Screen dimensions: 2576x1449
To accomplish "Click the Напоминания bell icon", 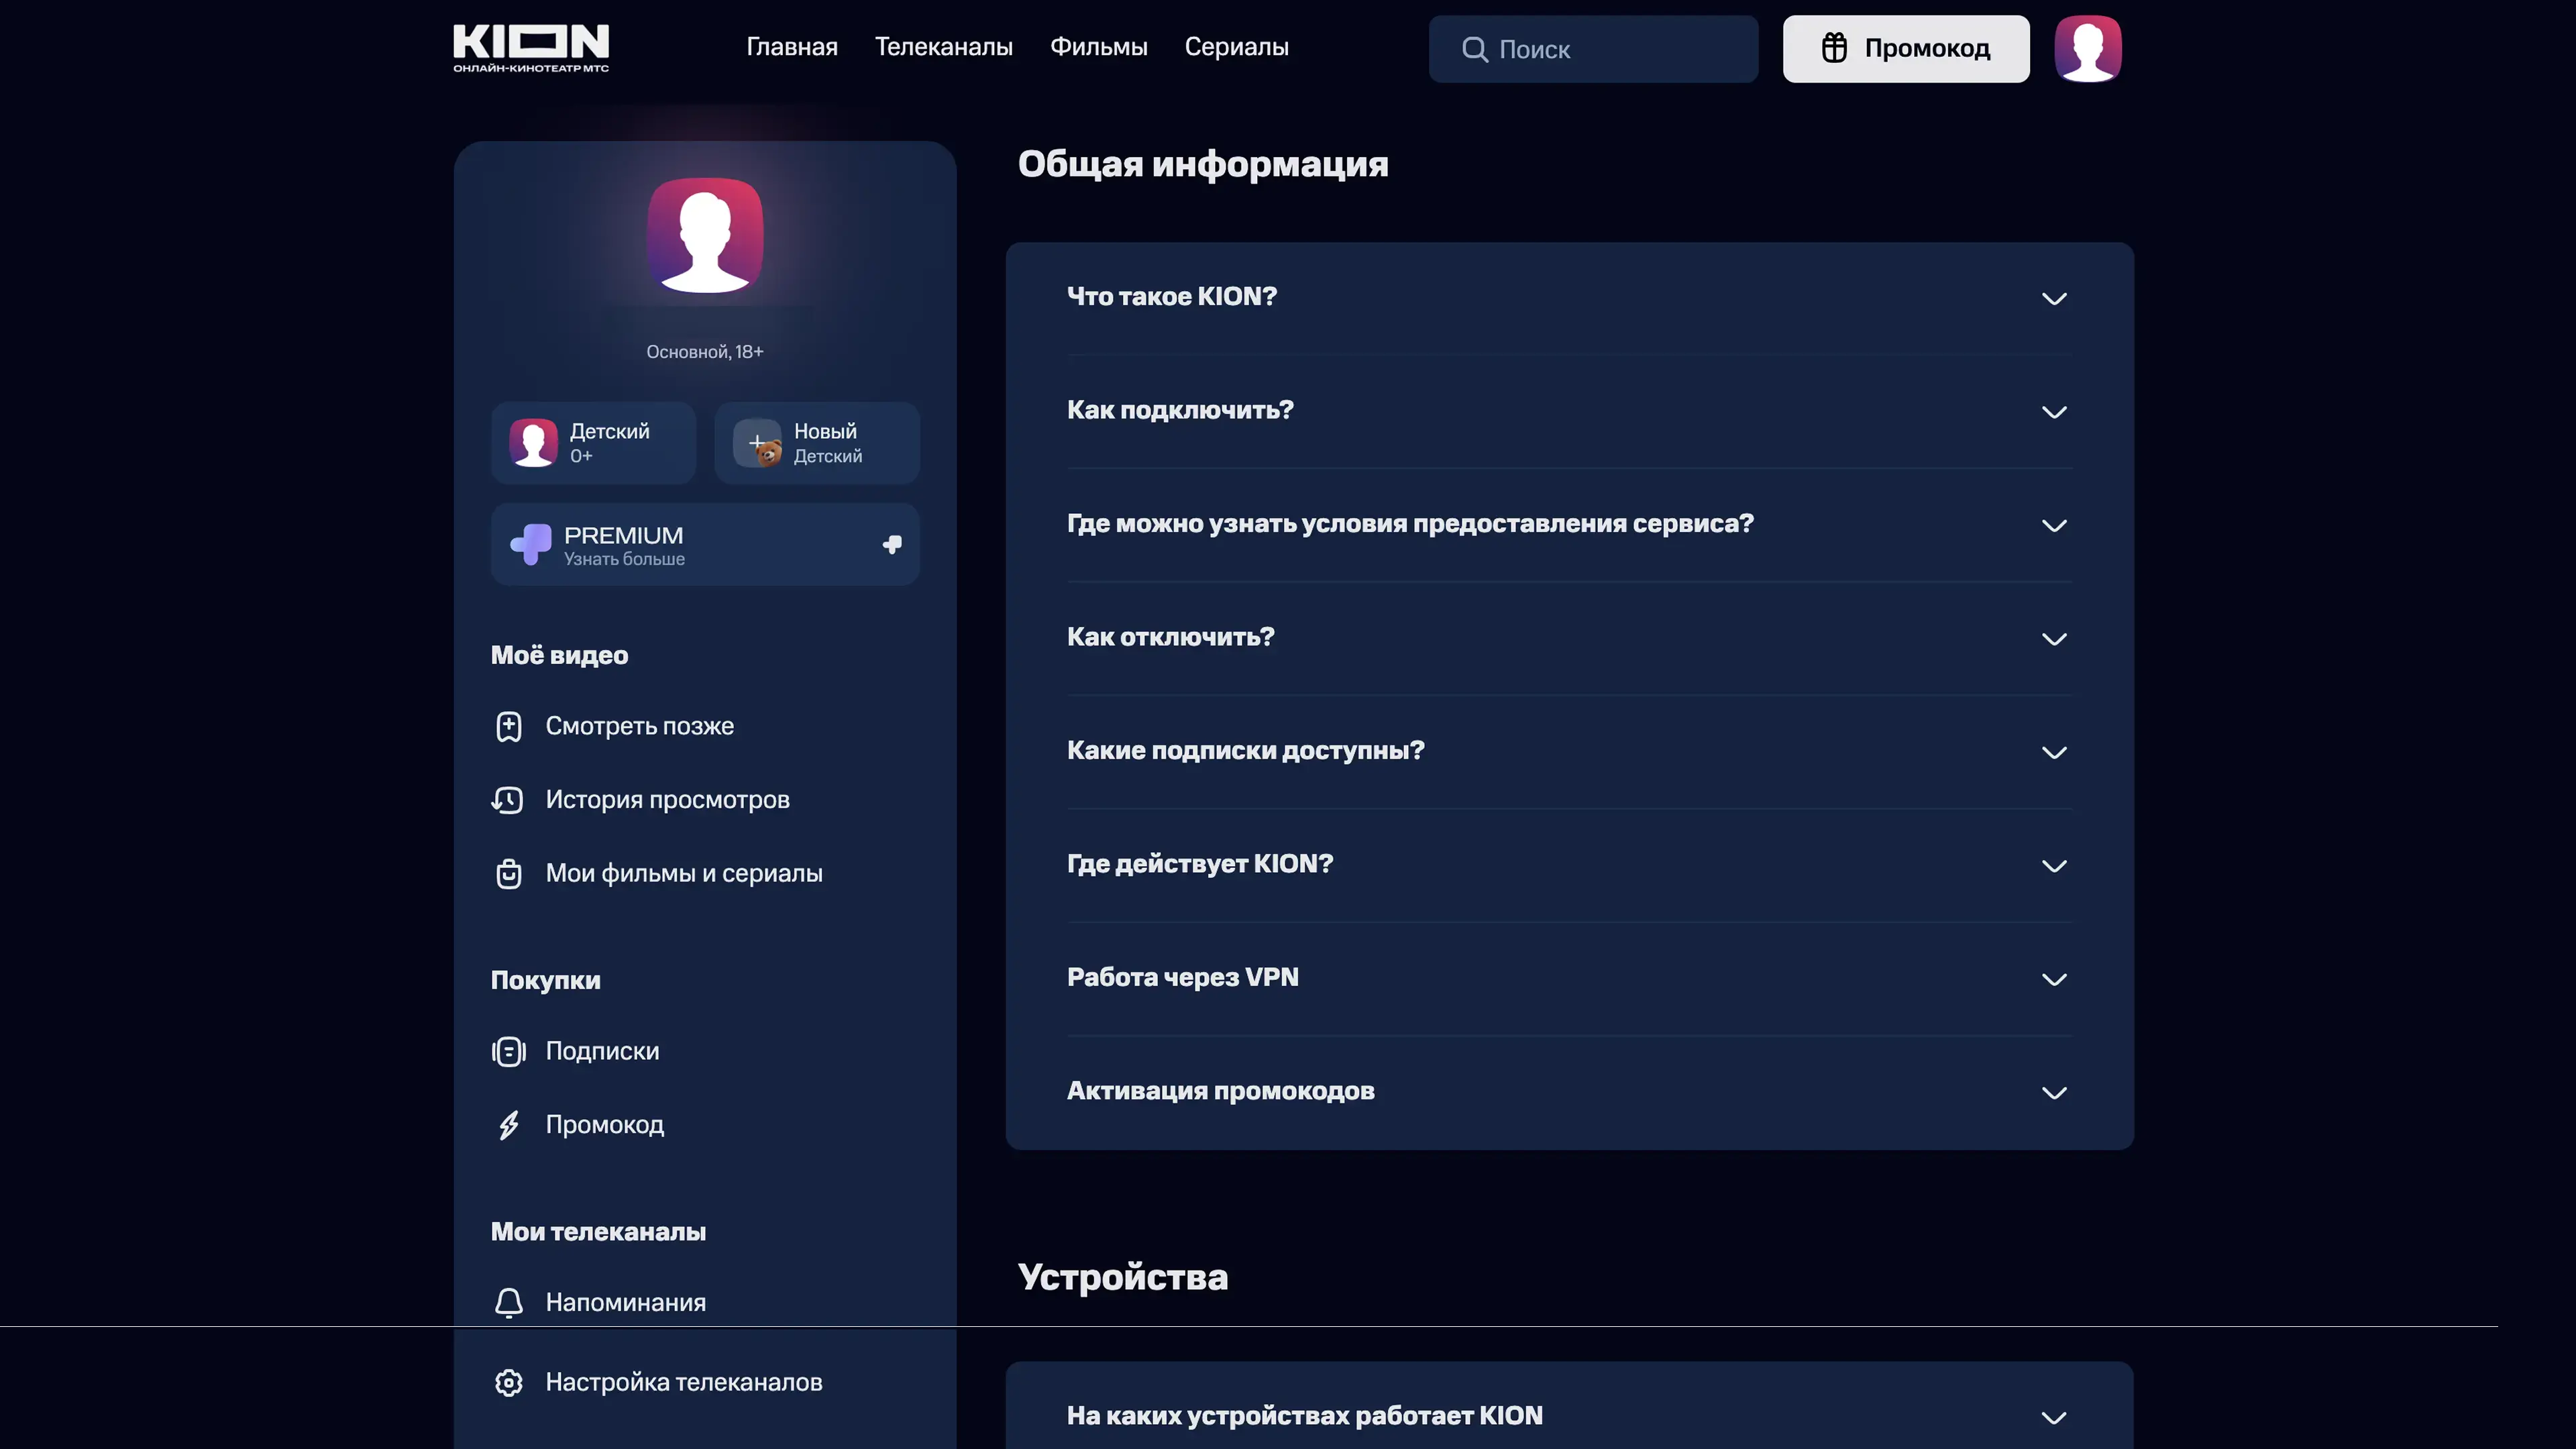I will click(x=508, y=1302).
